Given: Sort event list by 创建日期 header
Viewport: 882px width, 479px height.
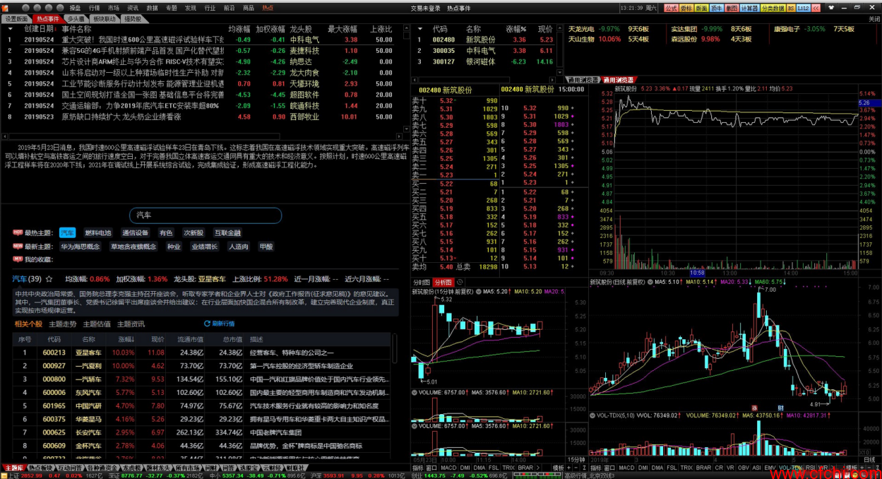Looking at the screenshot, I should click(x=39, y=29).
